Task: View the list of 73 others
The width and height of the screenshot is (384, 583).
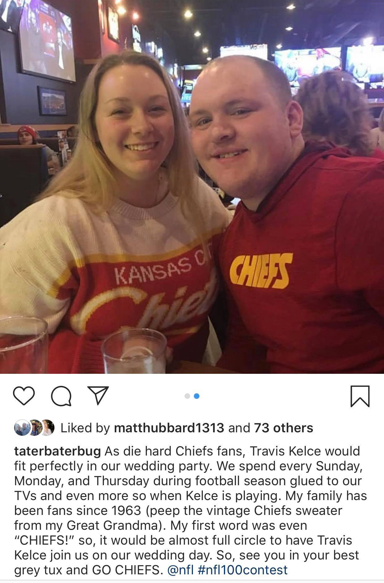Action: click(x=284, y=428)
